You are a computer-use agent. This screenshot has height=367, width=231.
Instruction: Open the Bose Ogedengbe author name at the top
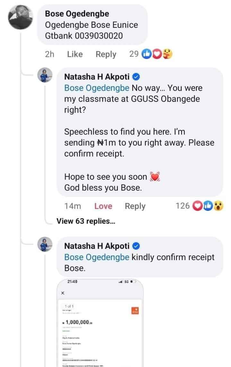point(77,14)
